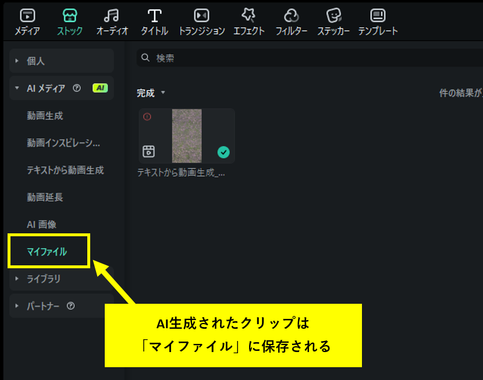
Task: Open the 完成 status dropdown
Action: [150, 93]
